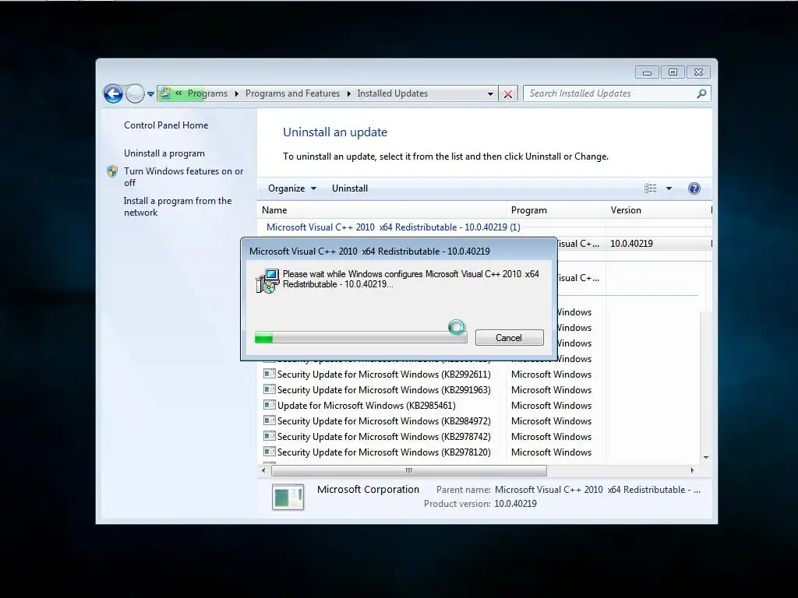Open Control Panel Home link

pyautogui.click(x=166, y=125)
